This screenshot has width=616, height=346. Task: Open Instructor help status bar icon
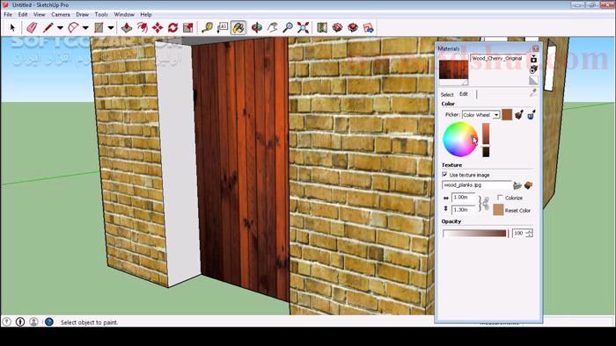(49, 321)
